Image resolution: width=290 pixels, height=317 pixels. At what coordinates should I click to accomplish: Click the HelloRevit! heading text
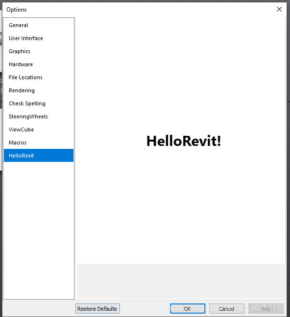184,141
